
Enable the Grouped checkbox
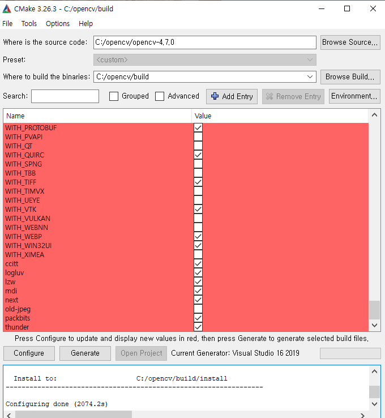pos(114,96)
